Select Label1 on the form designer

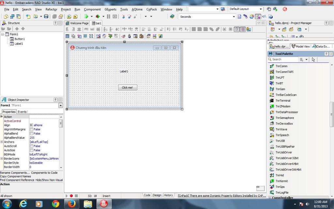tap(124, 71)
